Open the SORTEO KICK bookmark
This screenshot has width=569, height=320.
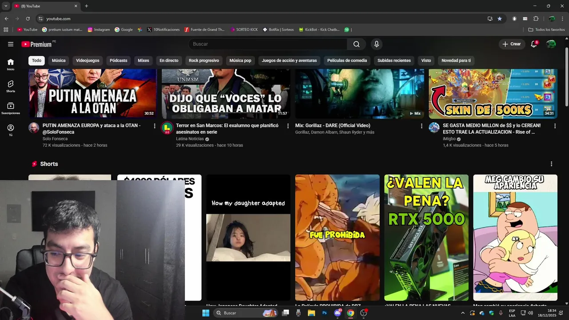(x=244, y=30)
